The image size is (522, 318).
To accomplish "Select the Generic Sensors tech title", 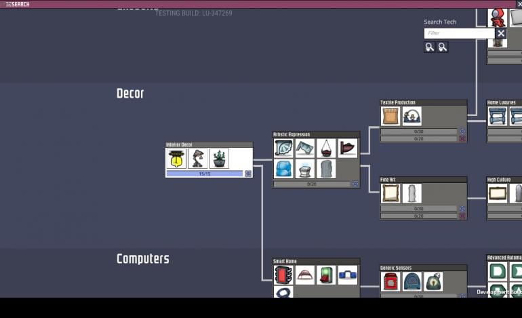I will (396, 268).
